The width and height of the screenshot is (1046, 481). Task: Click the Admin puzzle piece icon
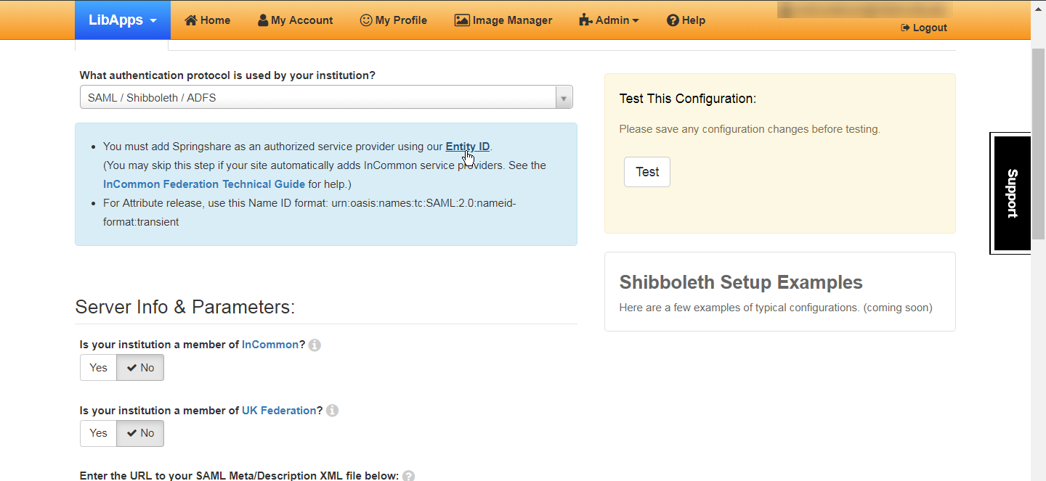(585, 20)
